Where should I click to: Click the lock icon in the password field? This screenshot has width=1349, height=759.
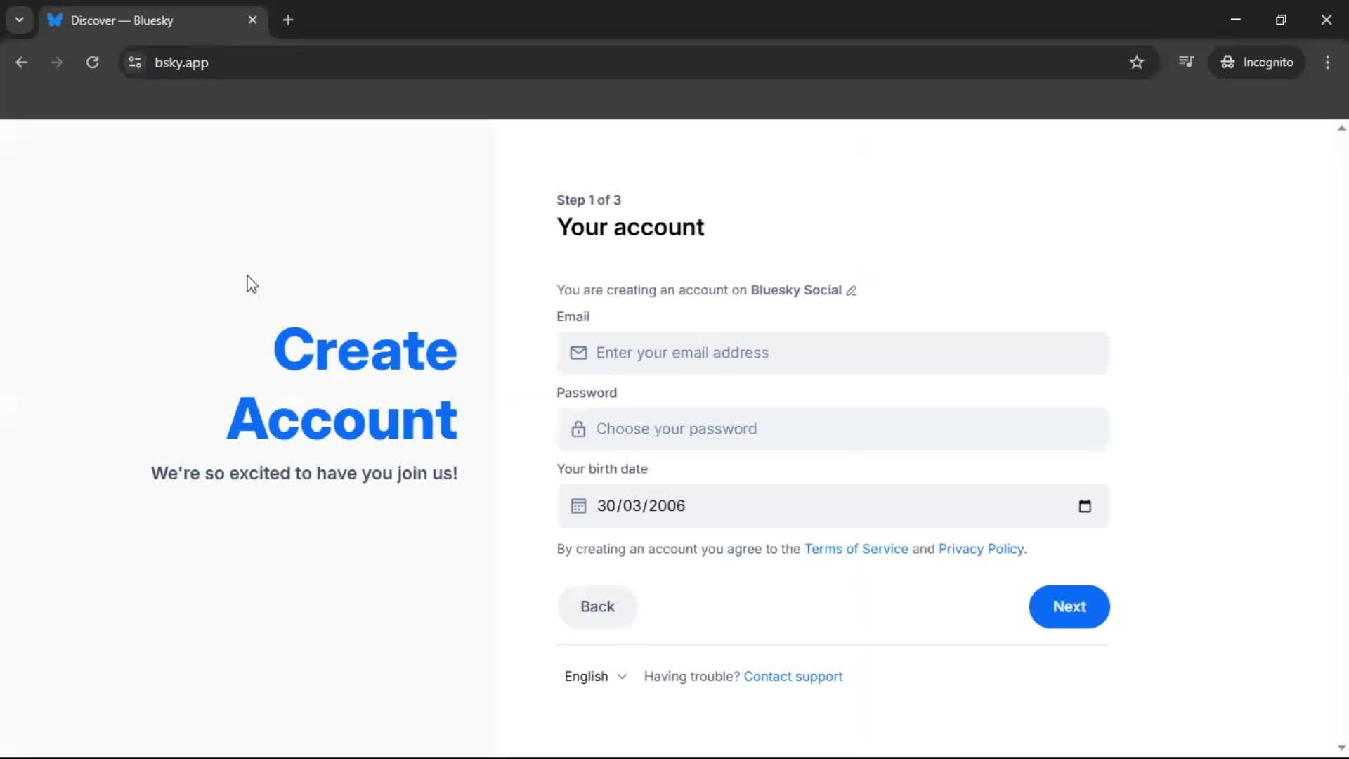[578, 429]
